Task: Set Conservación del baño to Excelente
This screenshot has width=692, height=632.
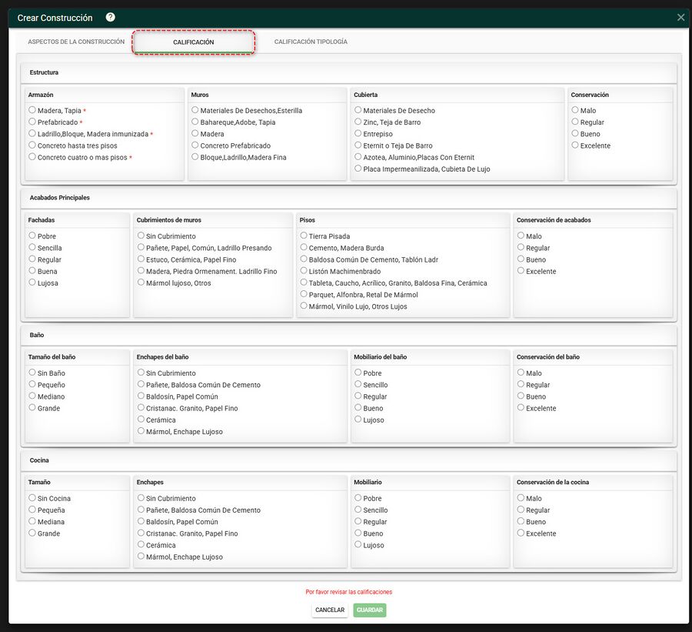Action: pos(521,407)
